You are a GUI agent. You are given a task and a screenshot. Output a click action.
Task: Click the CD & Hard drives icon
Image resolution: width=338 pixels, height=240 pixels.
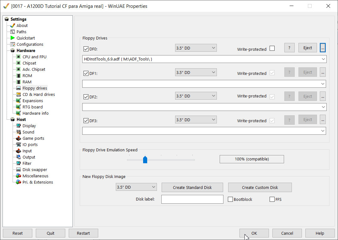[19, 94]
